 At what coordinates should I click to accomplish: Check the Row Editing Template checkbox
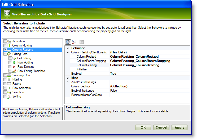[10, 71]
